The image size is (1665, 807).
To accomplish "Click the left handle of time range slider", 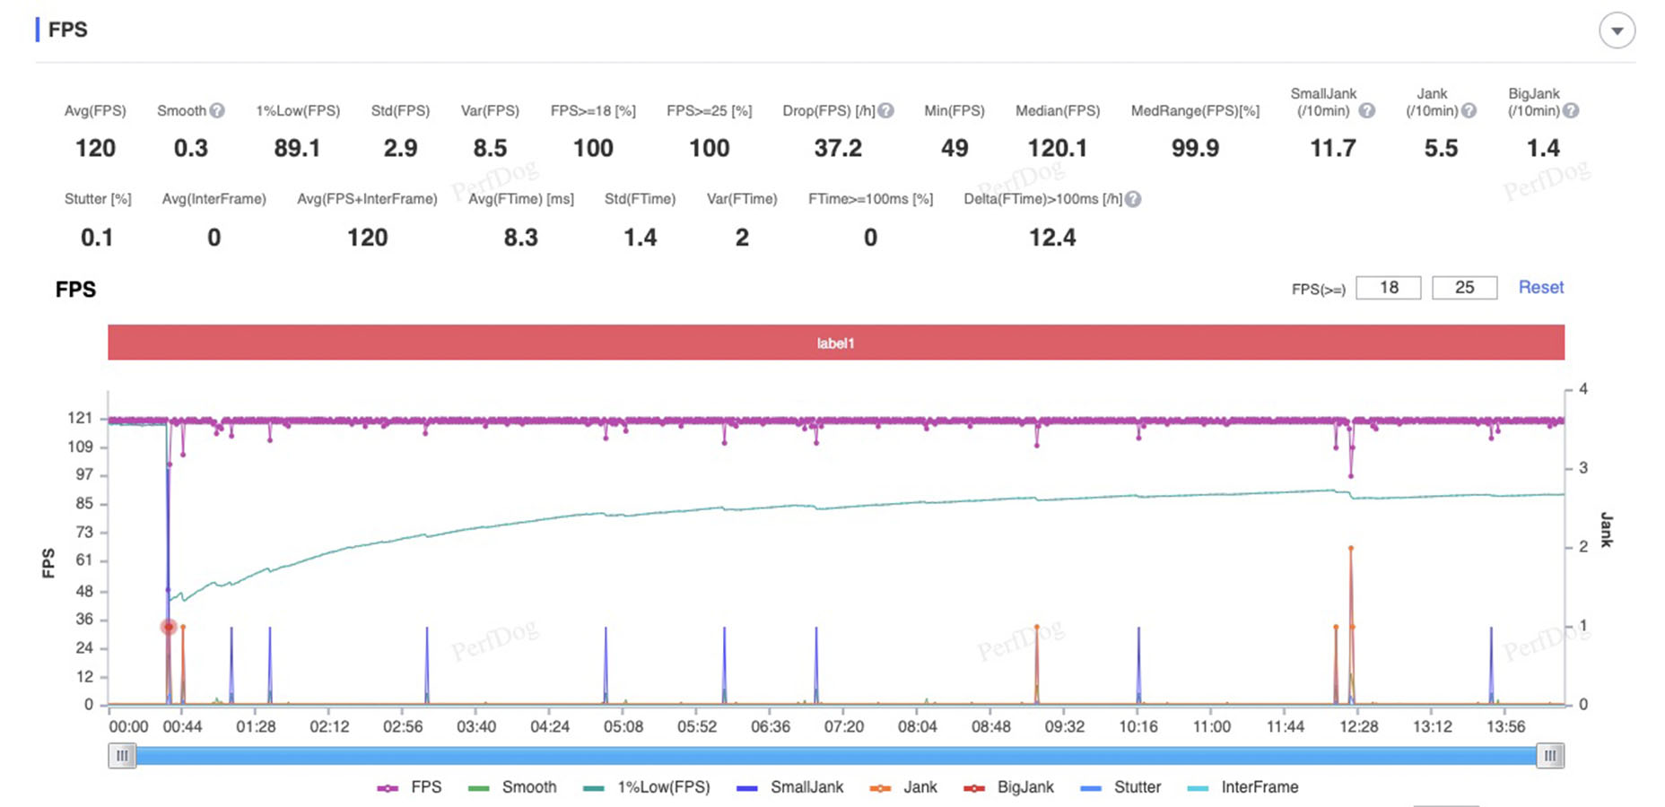I will tap(122, 756).
